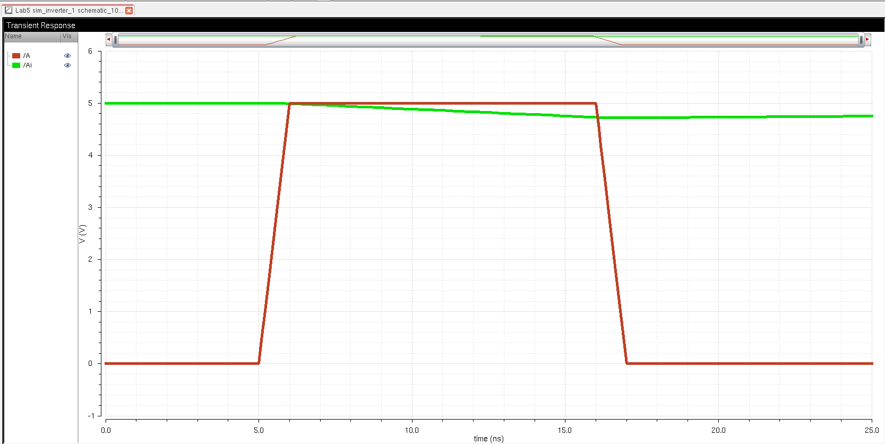Click the left red arrow of the zoom strip

108,39
